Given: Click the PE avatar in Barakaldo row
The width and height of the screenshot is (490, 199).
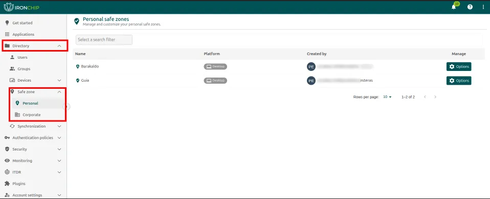Looking at the screenshot, I should 311,67.
